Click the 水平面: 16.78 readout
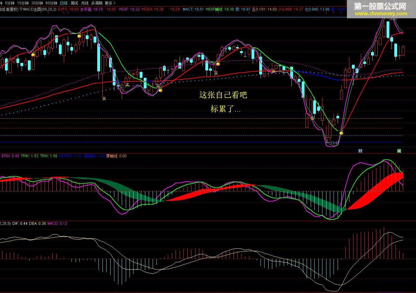 pyautogui.click(x=91, y=9)
